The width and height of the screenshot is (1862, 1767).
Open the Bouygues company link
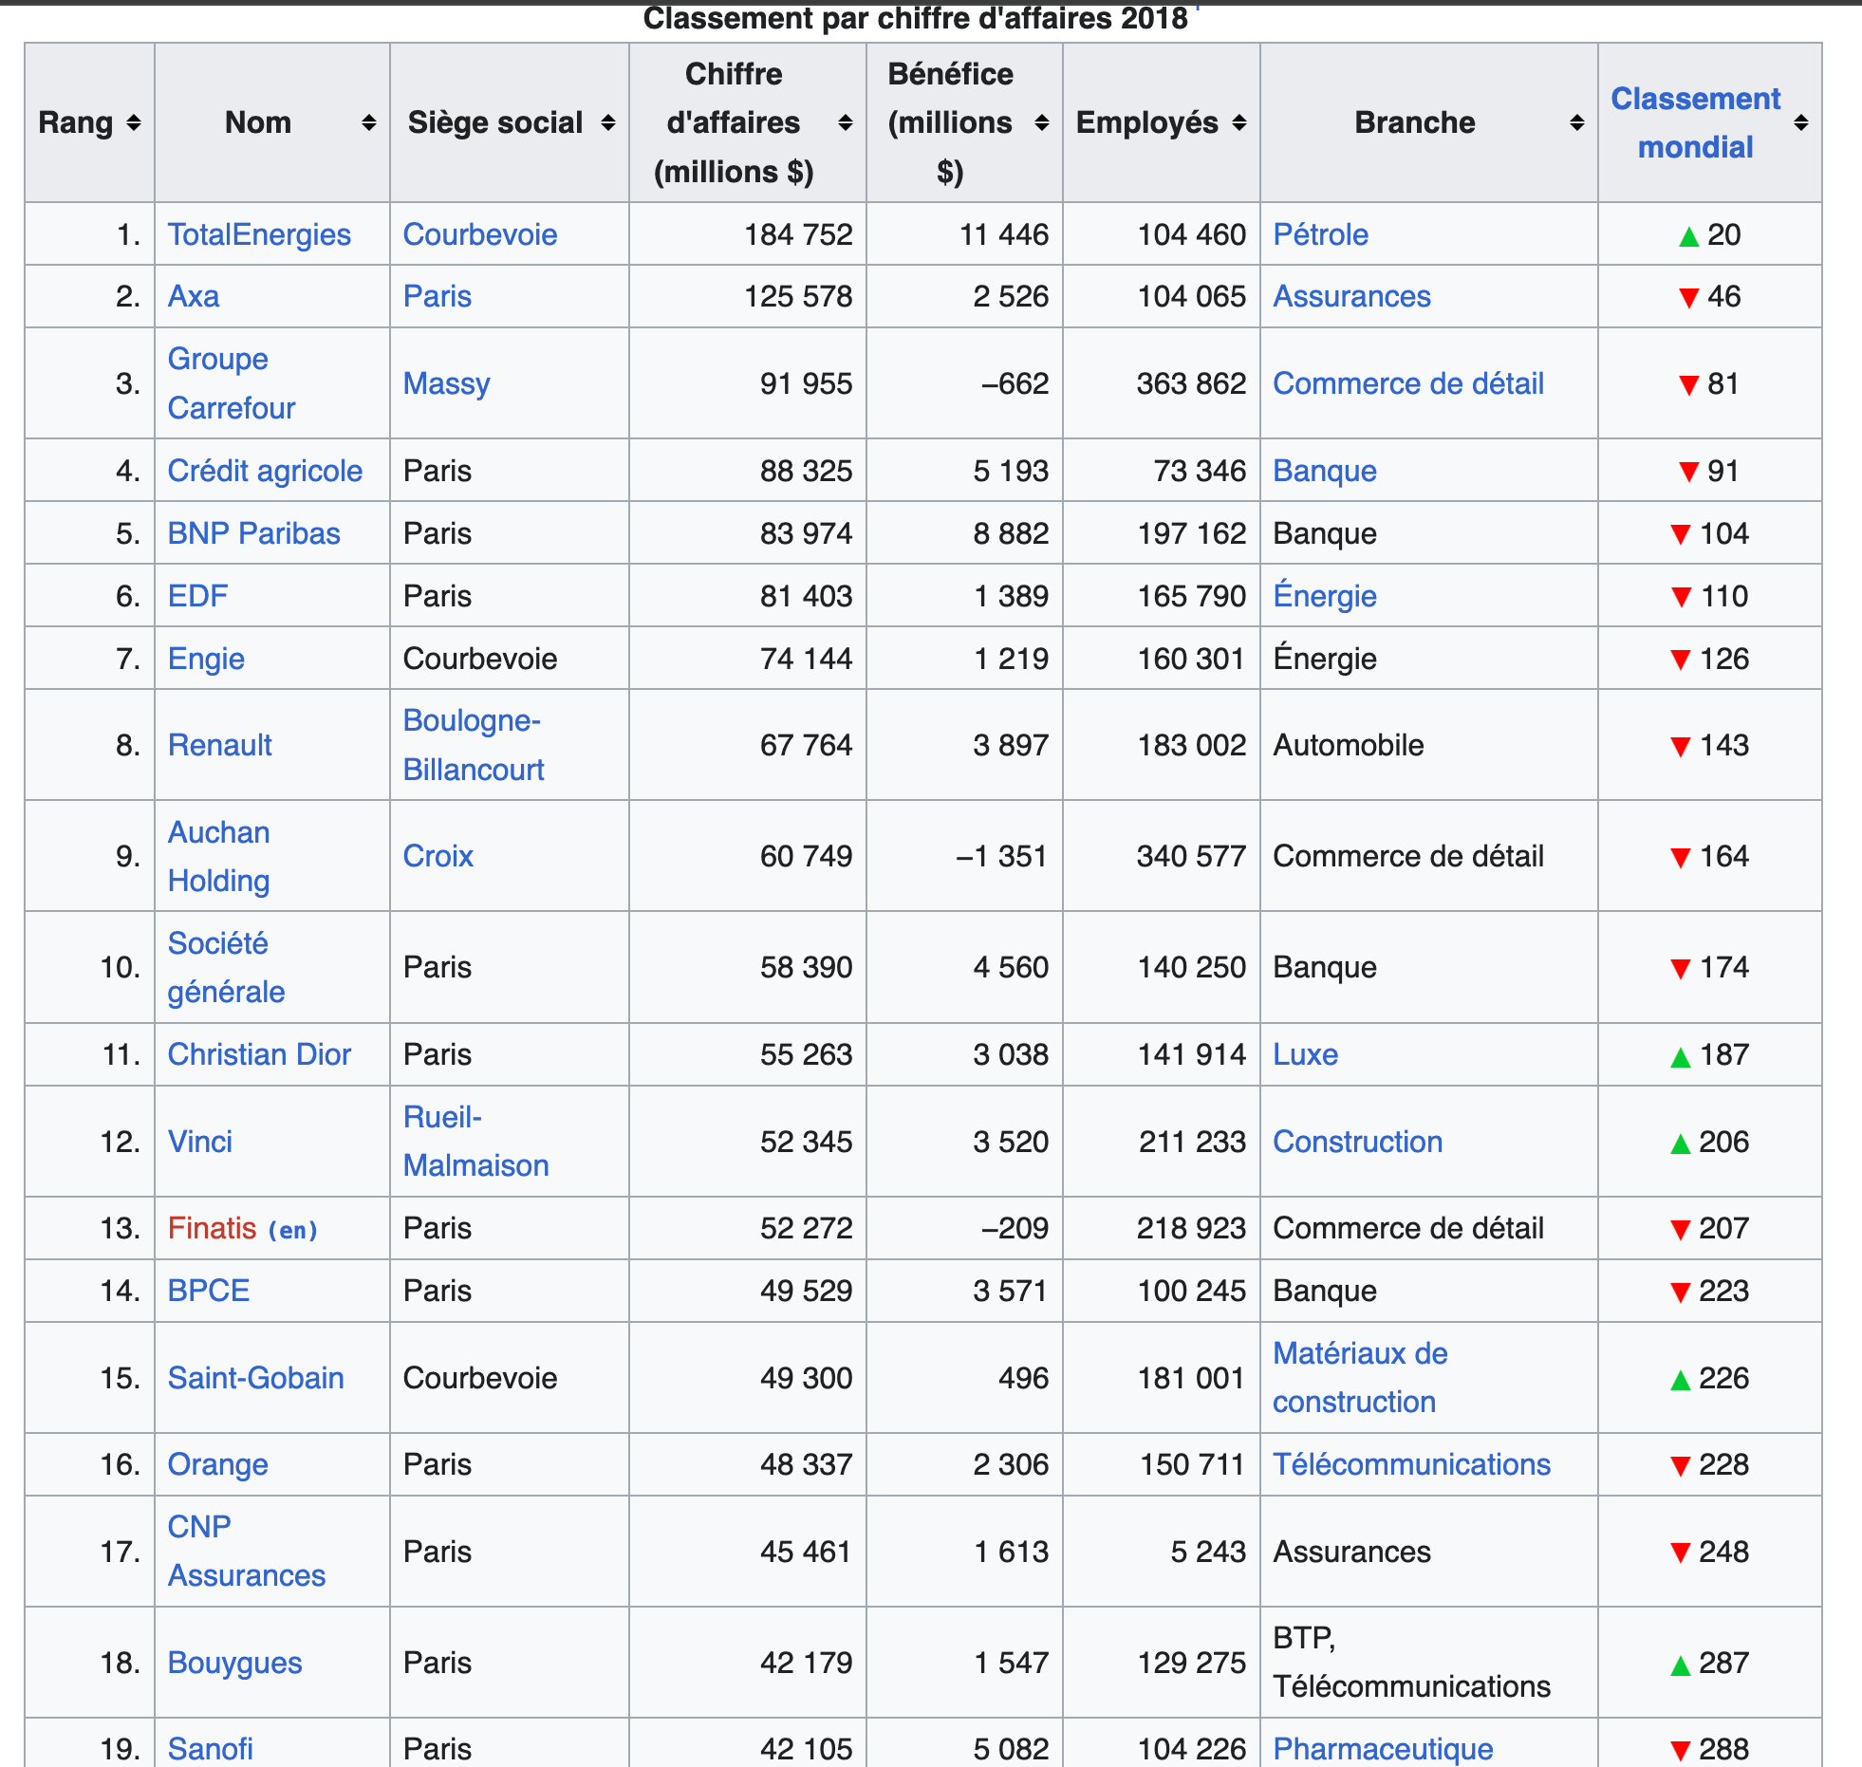coord(234,1663)
